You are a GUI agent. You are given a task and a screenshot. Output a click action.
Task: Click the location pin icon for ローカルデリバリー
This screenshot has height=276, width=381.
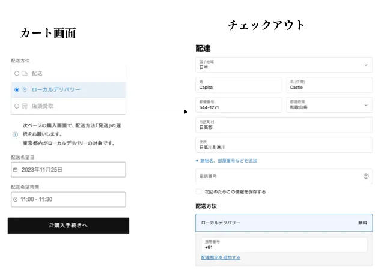25,90
